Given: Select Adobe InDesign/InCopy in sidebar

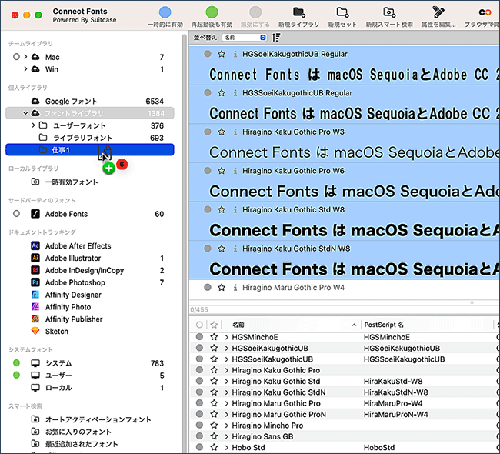Looking at the screenshot, I should coord(85,270).
